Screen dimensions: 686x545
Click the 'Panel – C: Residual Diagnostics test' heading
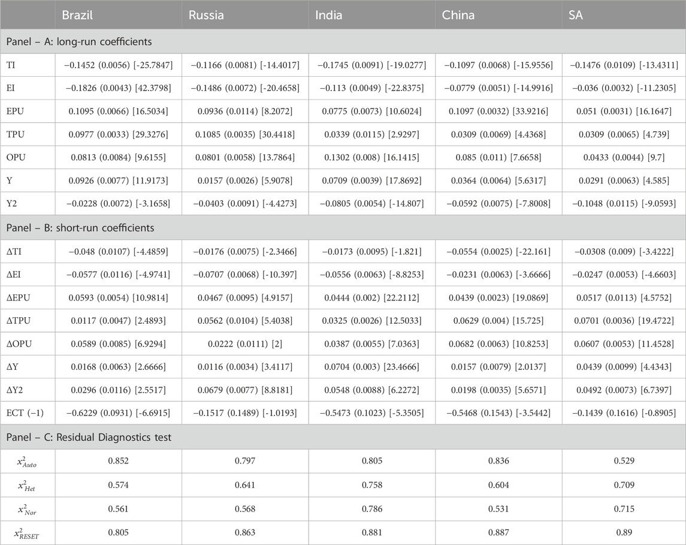pyautogui.click(x=89, y=437)
